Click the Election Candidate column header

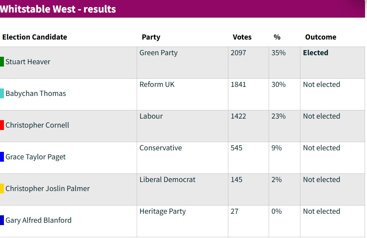(34, 37)
